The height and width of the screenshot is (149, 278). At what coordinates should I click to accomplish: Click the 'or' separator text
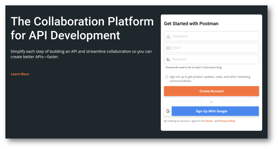[211, 102]
